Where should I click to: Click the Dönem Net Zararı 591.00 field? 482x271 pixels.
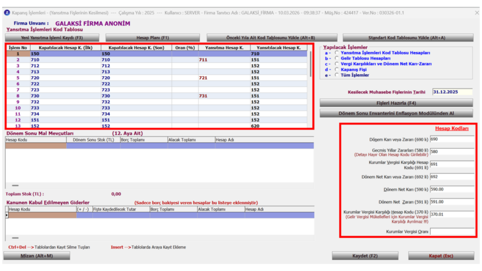pyautogui.click(x=452, y=202)
